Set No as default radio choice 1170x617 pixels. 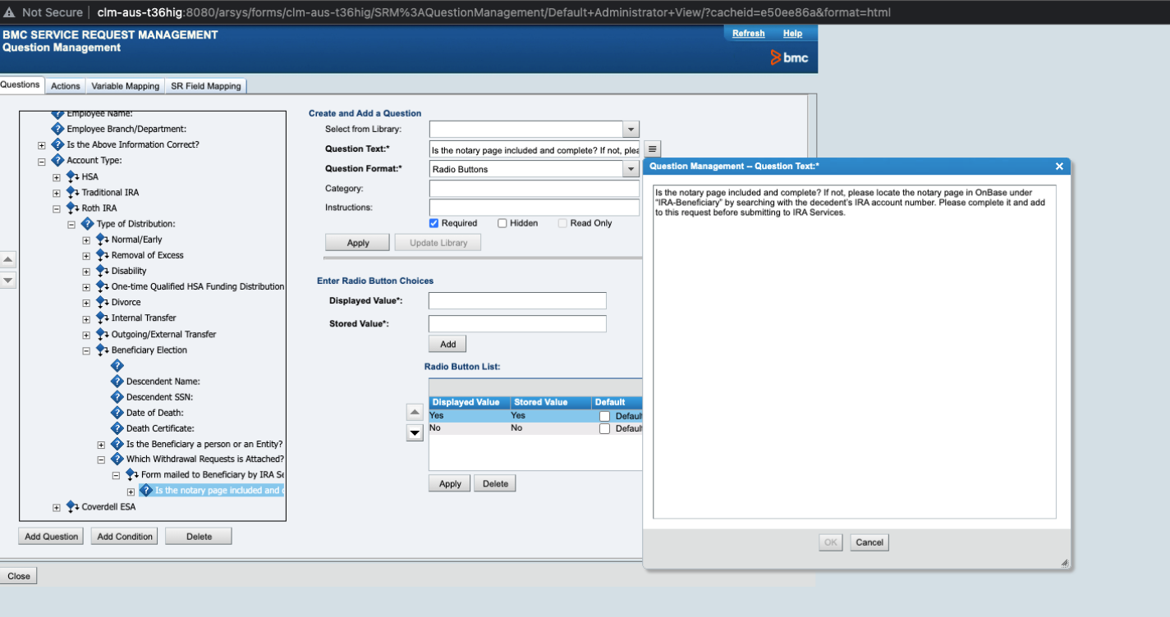[x=604, y=428]
